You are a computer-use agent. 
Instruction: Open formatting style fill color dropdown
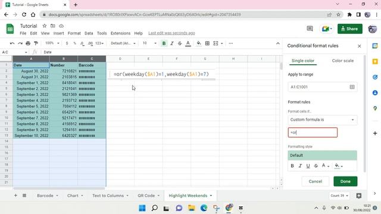click(339, 166)
